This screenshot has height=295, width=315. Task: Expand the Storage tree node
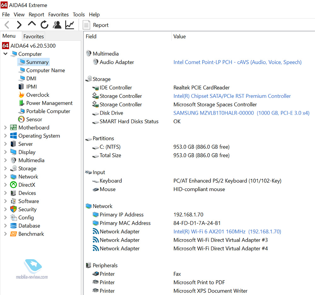pos(5,169)
